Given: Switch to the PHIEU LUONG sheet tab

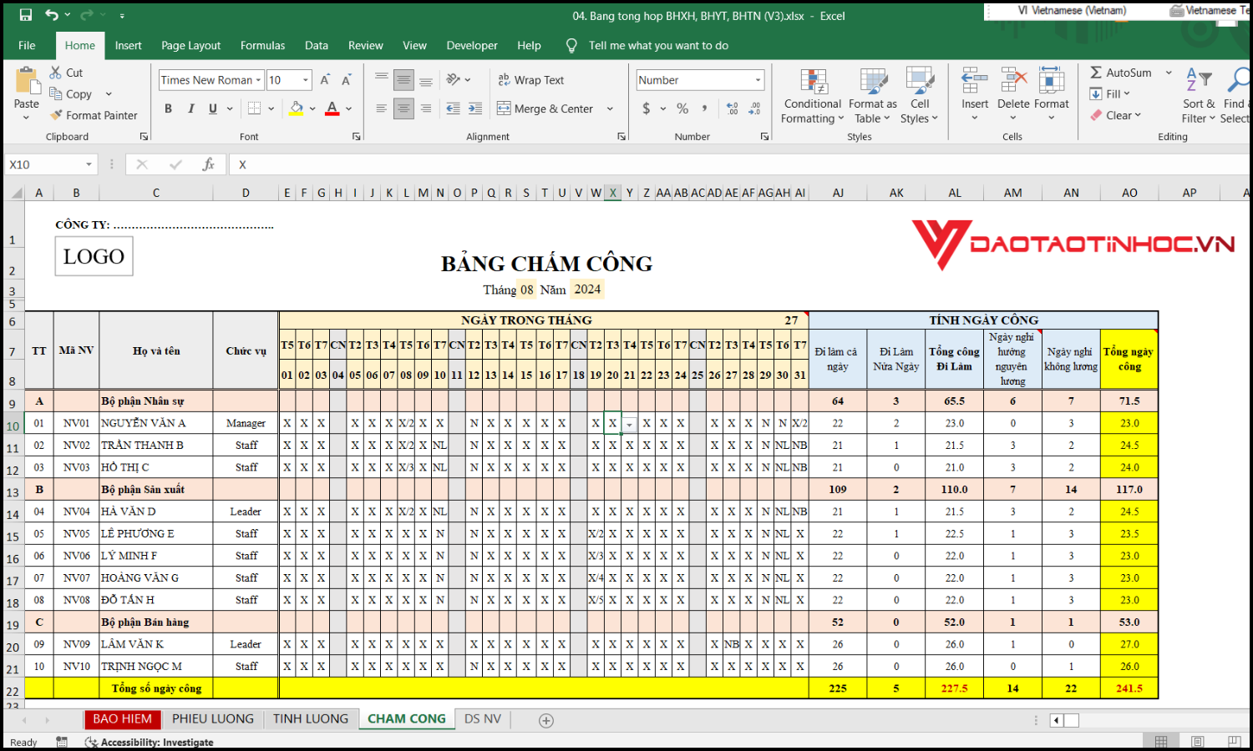Looking at the screenshot, I should coord(212,718).
